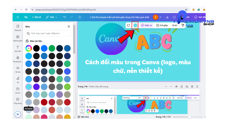Viewport: 226px width, 125px height.
Task: Open the Ứng dụng apps tab
Action: [x=18, y=101]
